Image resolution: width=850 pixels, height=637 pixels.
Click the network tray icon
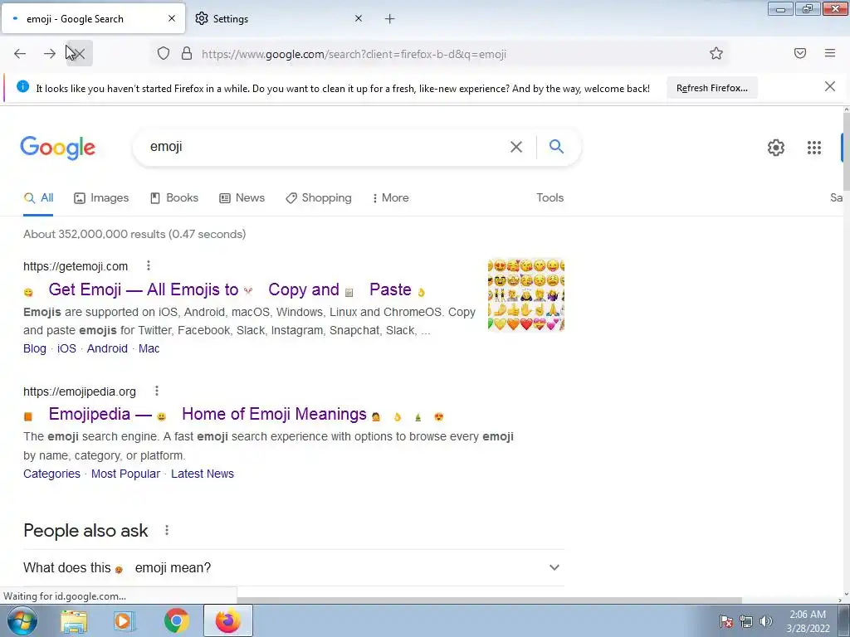click(x=746, y=621)
